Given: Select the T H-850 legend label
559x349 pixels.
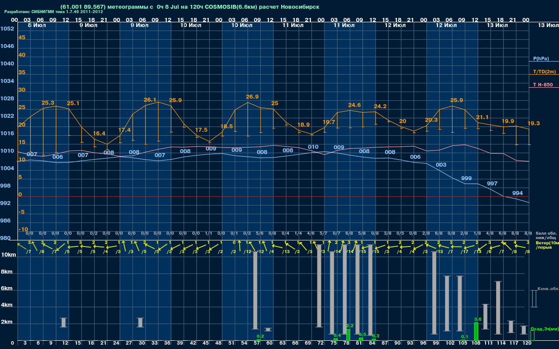Looking at the screenshot, I should 543,85.
